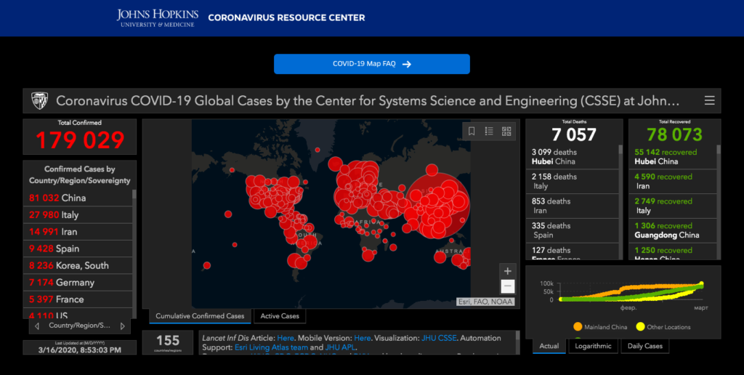Click 3 099 deaths Hubei China entry
This screenshot has width=744, height=375.
coord(572,157)
